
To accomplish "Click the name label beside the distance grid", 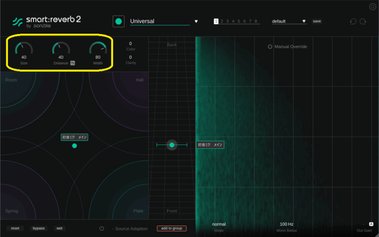I will click(x=210, y=145).
